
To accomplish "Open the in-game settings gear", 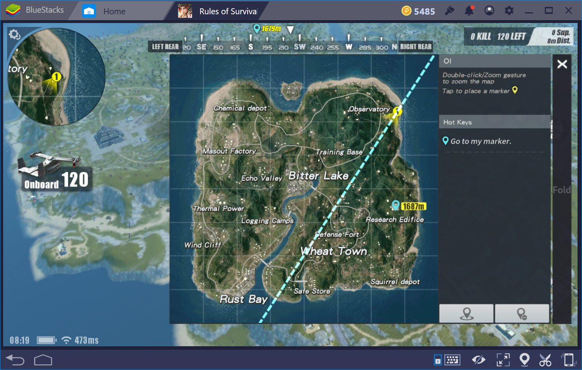I will (x=14, y=35).
